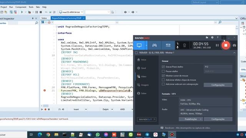This screenshot has height=138, width=246.
Task: Click the Back navigation arrow in IDE
Action: point(125,12)
